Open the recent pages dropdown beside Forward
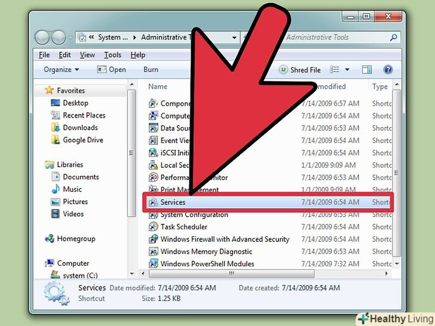 pos(71,38)
